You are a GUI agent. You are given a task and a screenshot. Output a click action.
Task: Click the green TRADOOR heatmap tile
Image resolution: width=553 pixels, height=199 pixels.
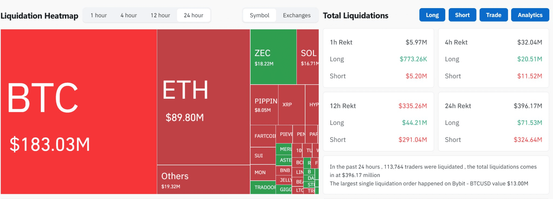click(x=263, y=187)
